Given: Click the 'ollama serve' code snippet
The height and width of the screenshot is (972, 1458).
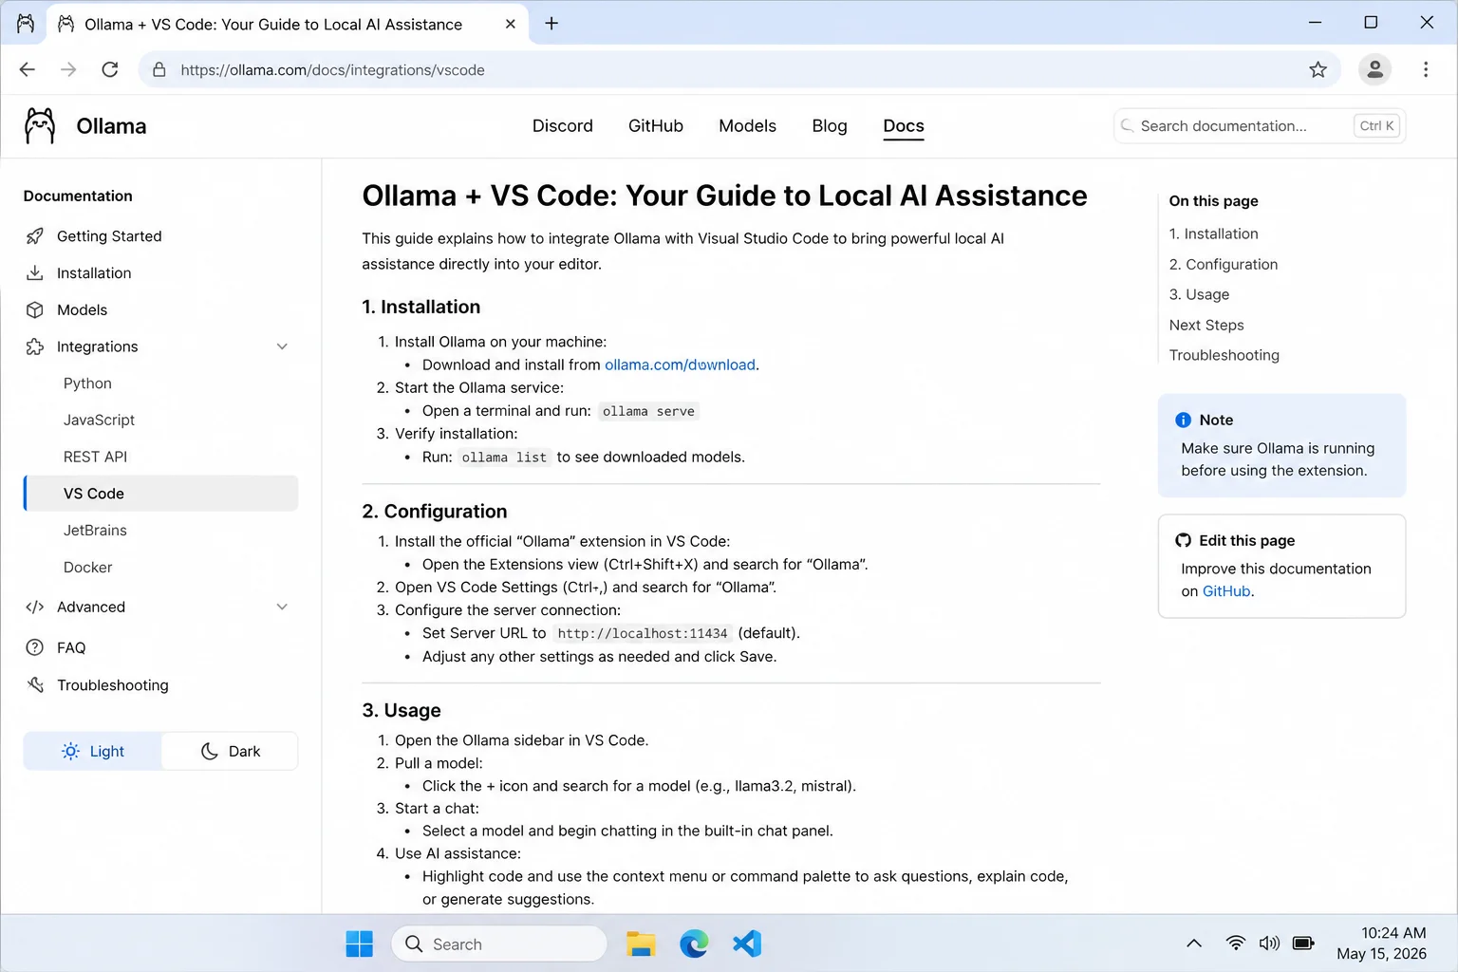Looking at the screenshot, I should (x=648, y=411).
